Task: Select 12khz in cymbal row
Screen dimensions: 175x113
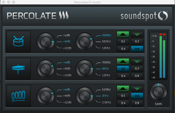Action: [x=106, y=75]
